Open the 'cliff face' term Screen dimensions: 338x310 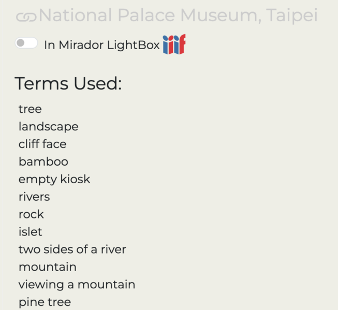point(42,144)
